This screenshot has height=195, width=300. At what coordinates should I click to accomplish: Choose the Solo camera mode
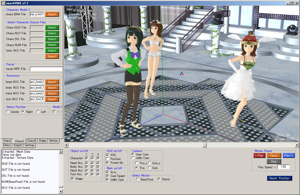149,168
